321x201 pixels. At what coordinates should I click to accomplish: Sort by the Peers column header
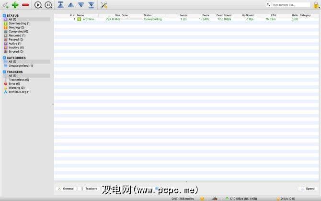click(x=206, y=15)
